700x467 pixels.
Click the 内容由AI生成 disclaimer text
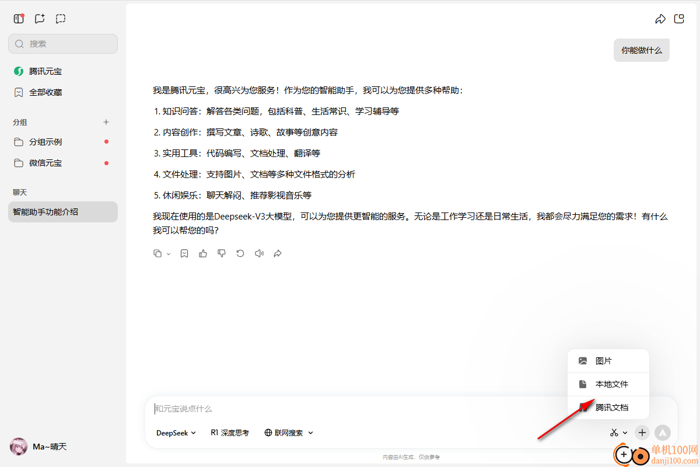pos(411,457)
